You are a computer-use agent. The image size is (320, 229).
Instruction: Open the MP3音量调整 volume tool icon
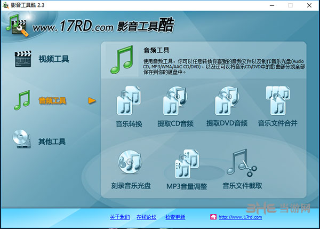[187, 163]
